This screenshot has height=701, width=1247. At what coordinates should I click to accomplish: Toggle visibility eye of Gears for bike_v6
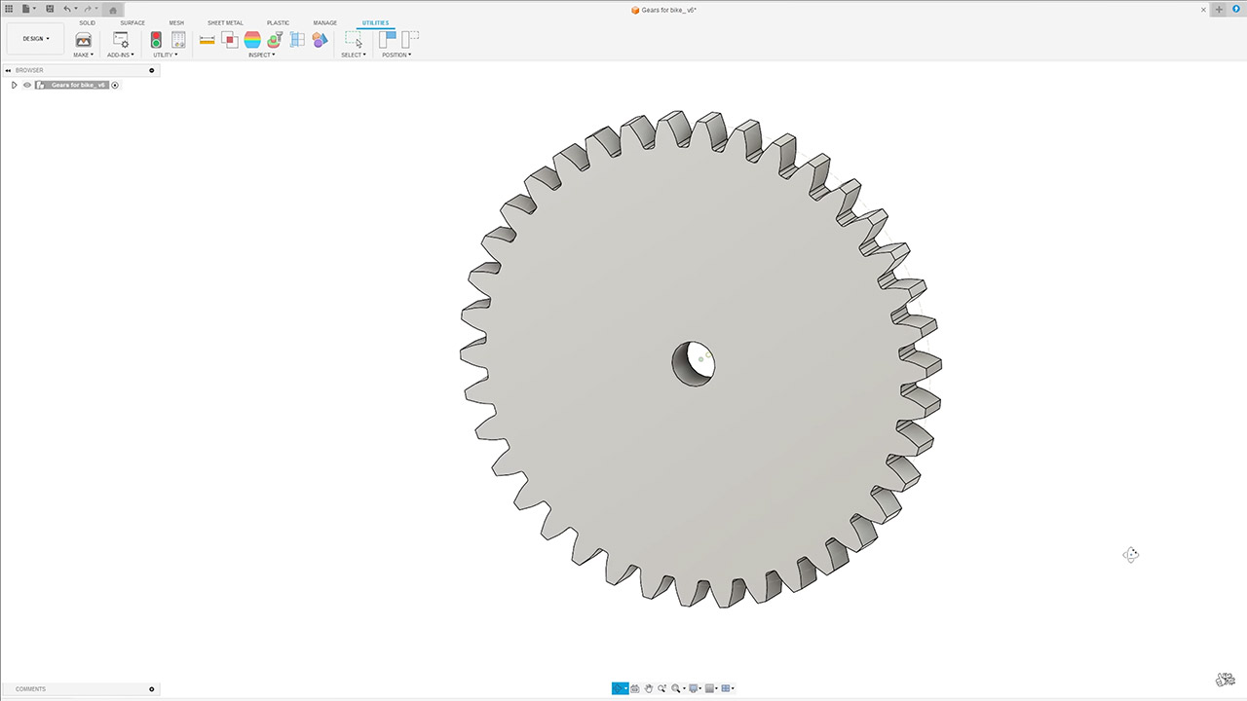[x=27, y=85]
